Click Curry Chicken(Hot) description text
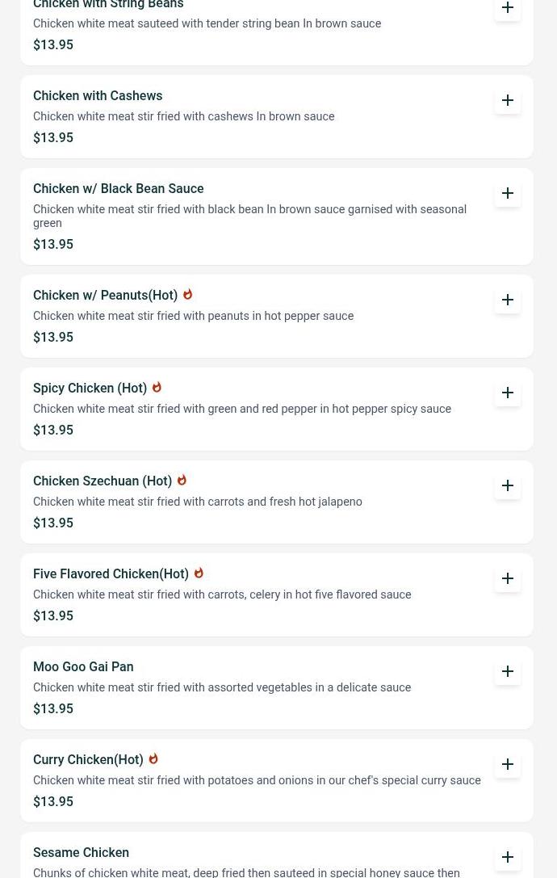Image resolution: width=557 pixels, height=878 pixels. [x=257, y=781]
